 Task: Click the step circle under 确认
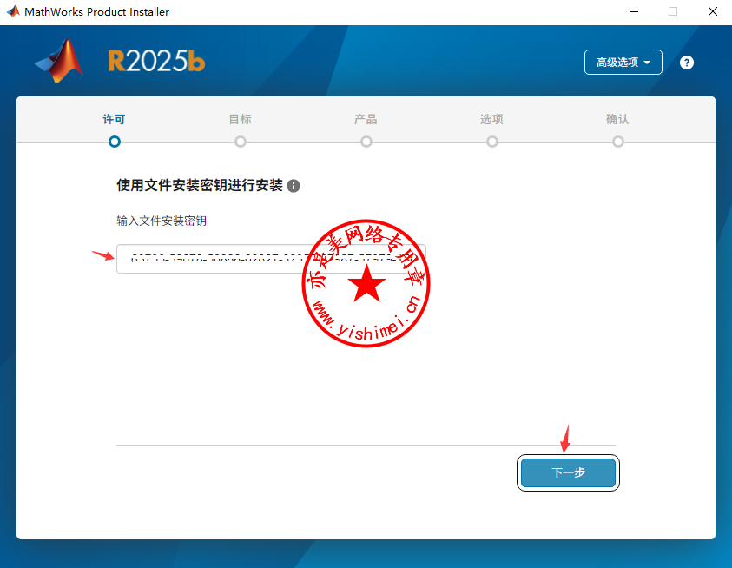tap(618, 142)
